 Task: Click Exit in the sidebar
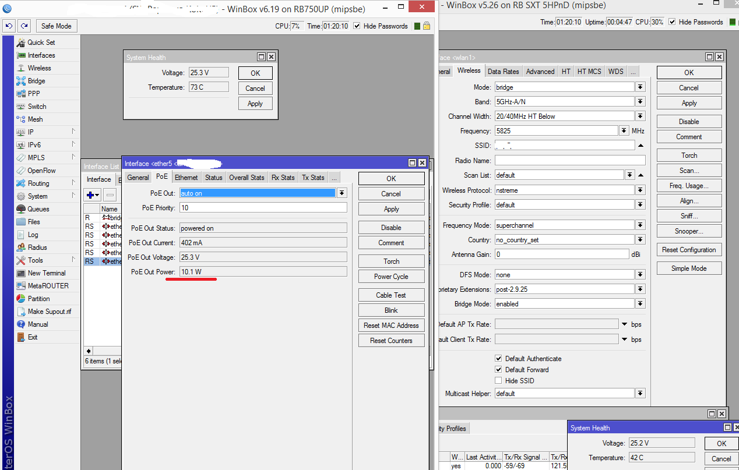33,337
